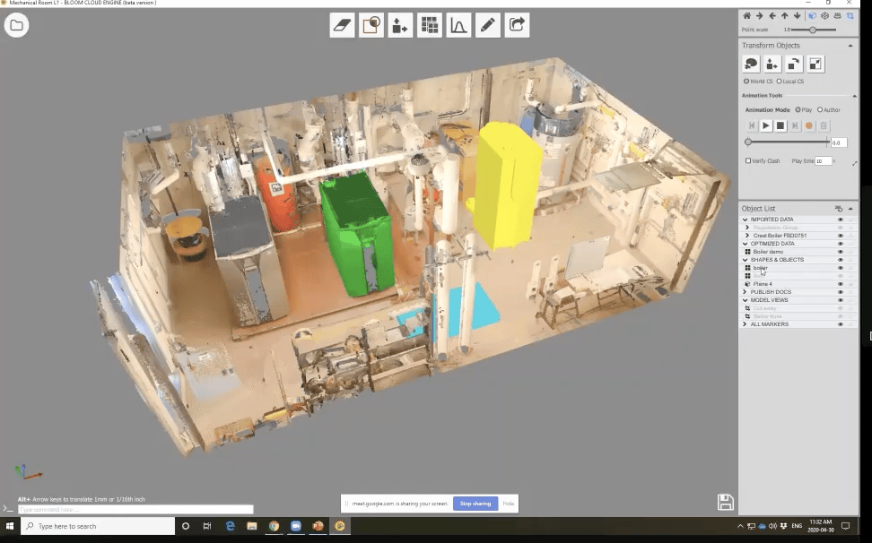
Task: Click the rotate object tool icon
Action: (794, 64)
